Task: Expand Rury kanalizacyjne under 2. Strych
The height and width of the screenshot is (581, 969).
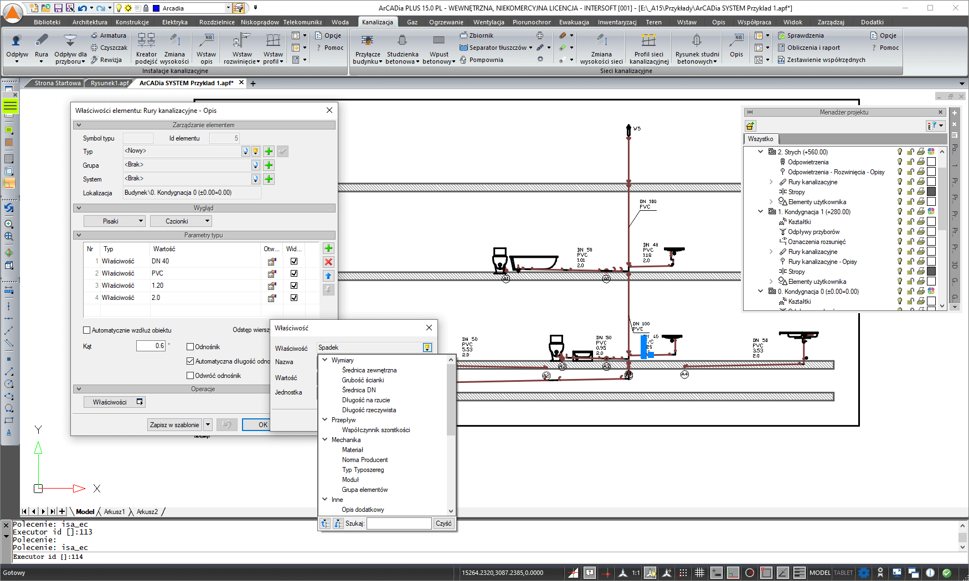Action: pos(771,181)
